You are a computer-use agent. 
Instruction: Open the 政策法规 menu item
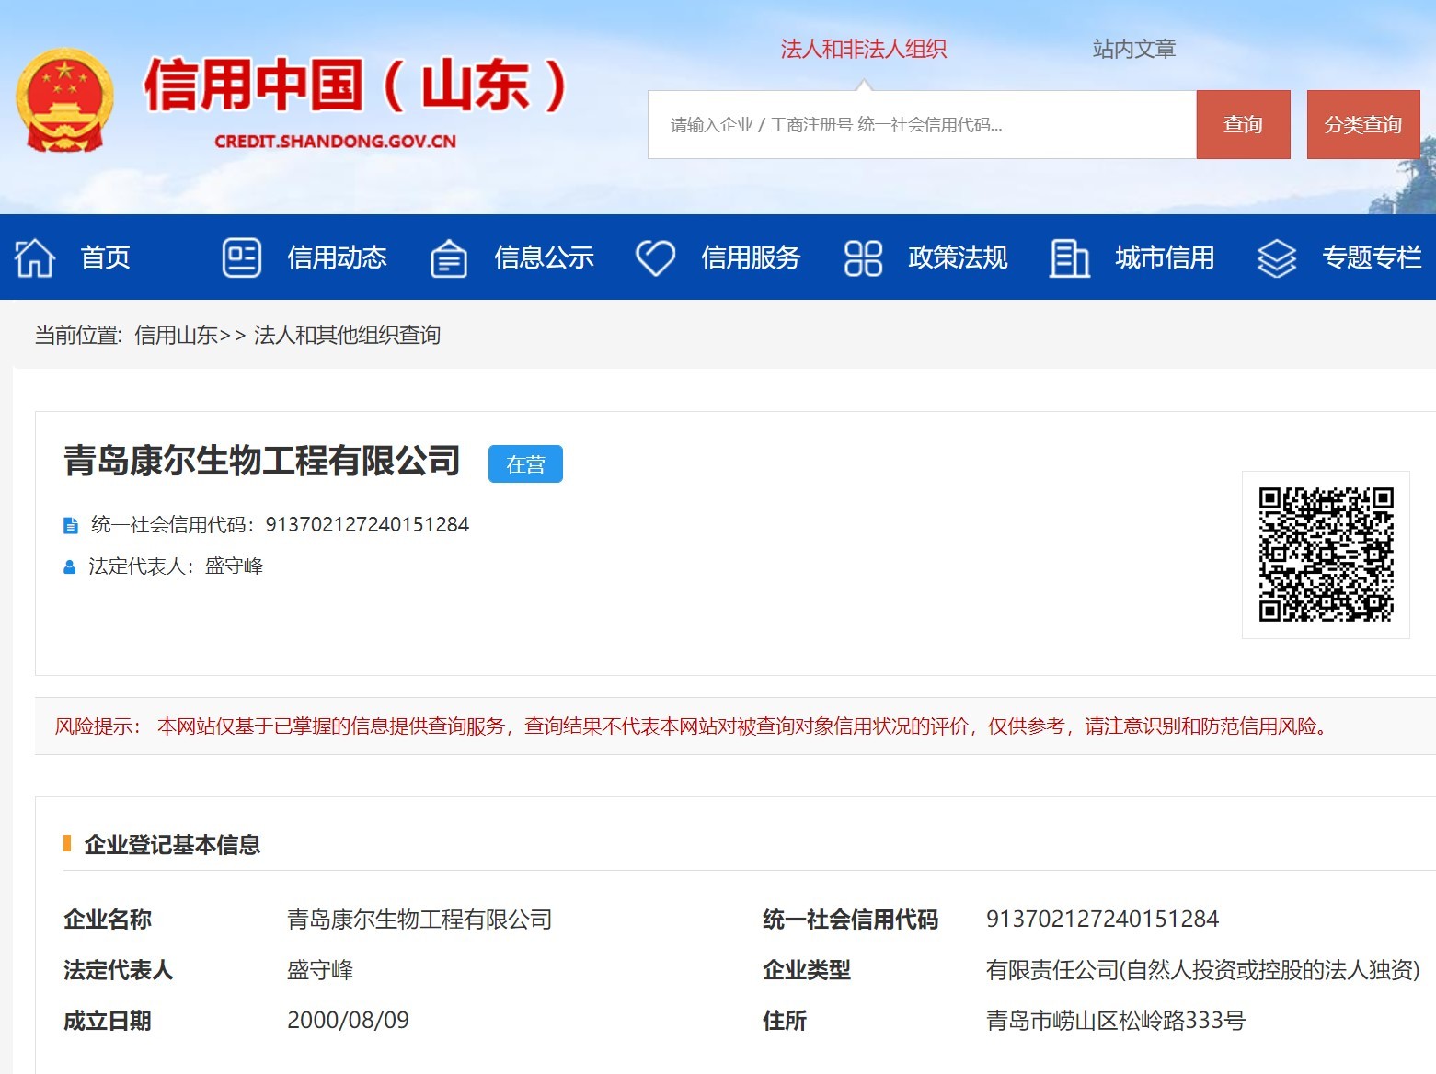pos(958,257)
